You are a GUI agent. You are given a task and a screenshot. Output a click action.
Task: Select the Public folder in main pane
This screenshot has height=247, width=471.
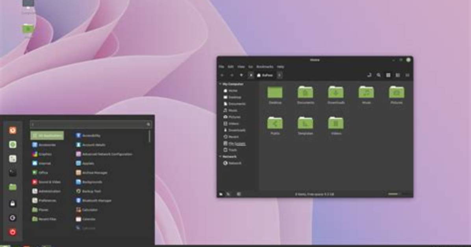(x=275, y=126)
